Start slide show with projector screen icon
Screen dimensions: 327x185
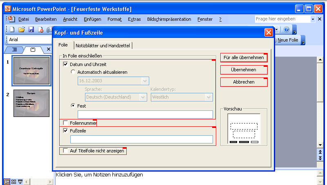20,182
